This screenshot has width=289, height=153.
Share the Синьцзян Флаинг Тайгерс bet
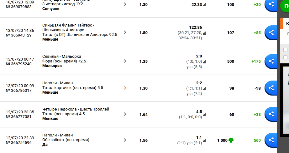271,32
